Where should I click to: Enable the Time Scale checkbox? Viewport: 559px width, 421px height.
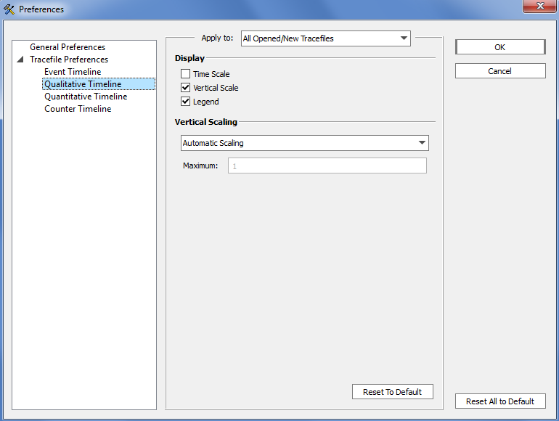pyautogui.click(x=185, y=74)
